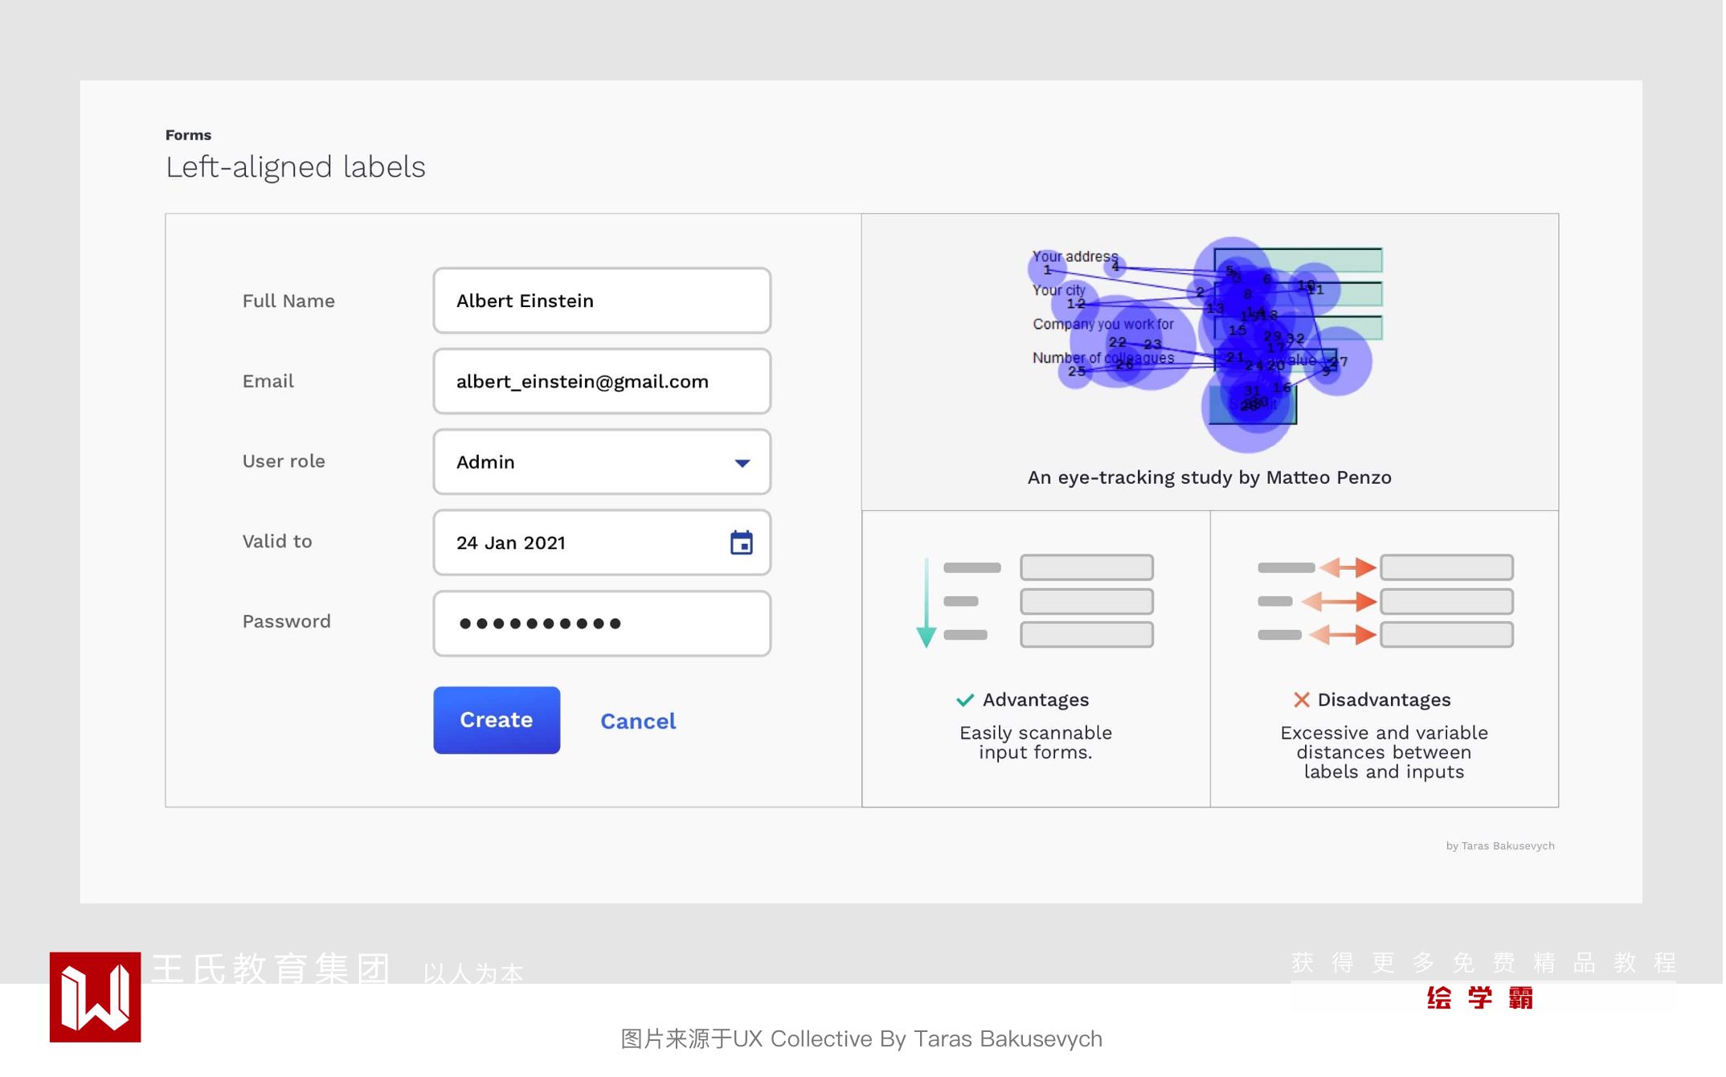Click the green Advantages checkmark icon
This screenshot has height=1077, width=1726.
[967, 701]
